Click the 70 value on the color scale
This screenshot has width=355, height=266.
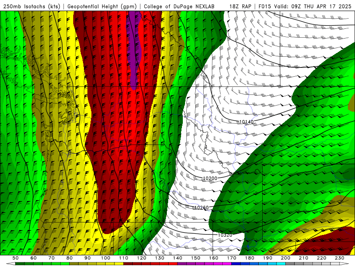point(51,258)
